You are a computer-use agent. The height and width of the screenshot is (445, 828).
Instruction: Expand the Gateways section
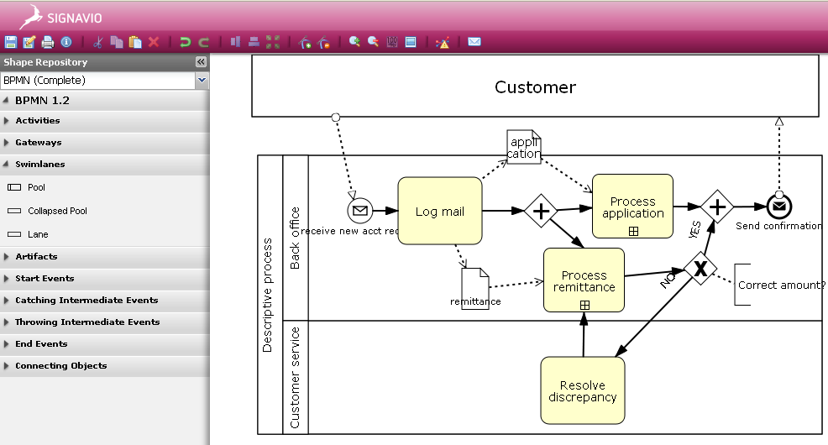coord(38,143)
